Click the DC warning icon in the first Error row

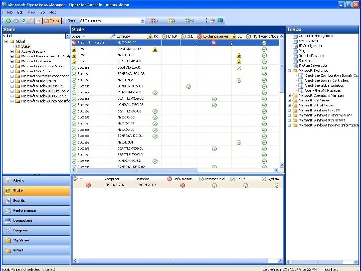155,49
